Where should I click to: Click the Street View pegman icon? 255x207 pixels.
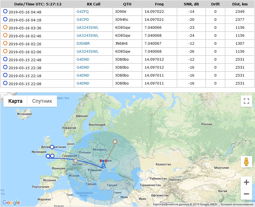(x=246, y=162)
